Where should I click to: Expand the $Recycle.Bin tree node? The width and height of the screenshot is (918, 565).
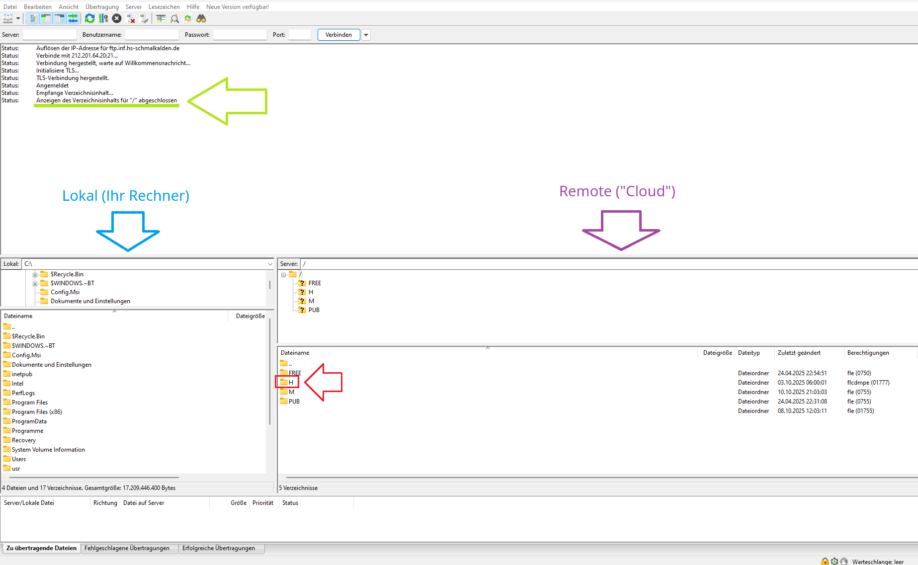(x=35, y=274)
